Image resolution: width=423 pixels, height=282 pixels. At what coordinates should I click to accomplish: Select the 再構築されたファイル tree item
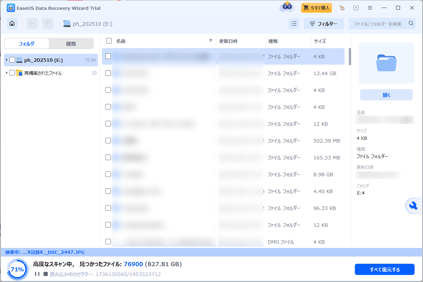(51, 73)
